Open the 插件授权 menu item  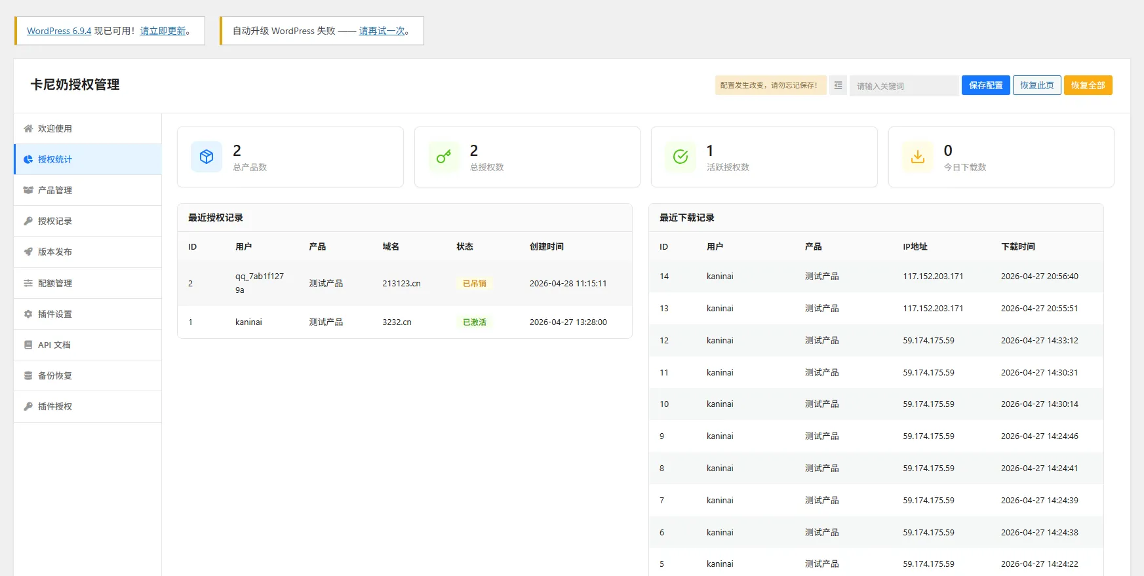tap(55, 406)
